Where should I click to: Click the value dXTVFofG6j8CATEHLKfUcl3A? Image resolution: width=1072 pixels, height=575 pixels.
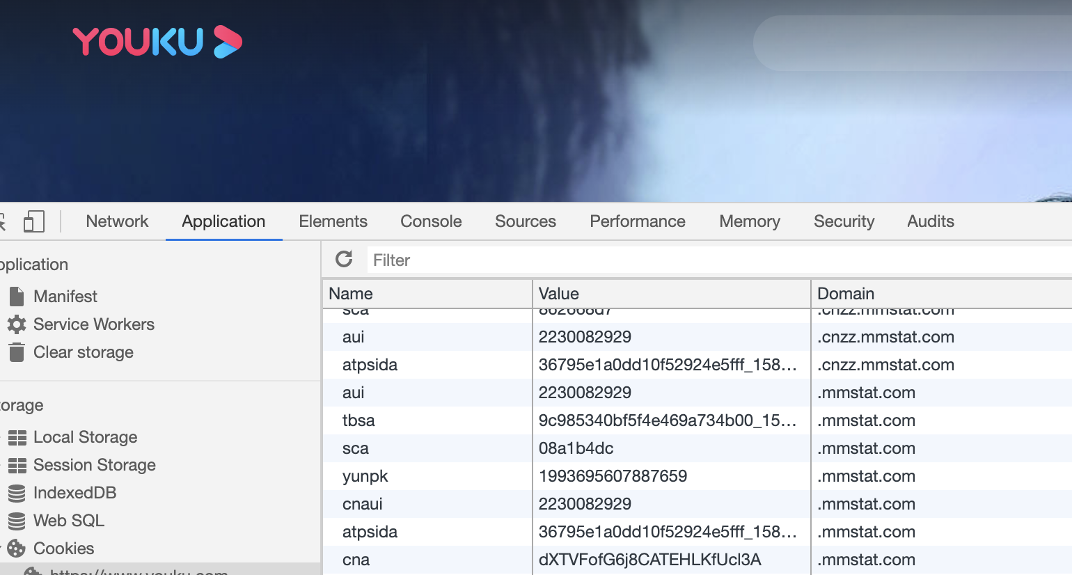(x=649, y=560)
